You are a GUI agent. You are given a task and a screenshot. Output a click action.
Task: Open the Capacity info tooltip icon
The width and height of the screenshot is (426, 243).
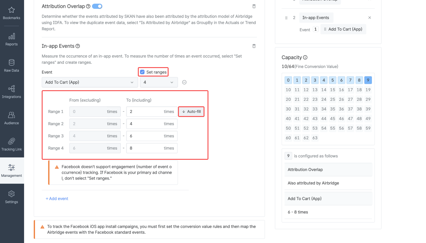click(x=305, y=57)
